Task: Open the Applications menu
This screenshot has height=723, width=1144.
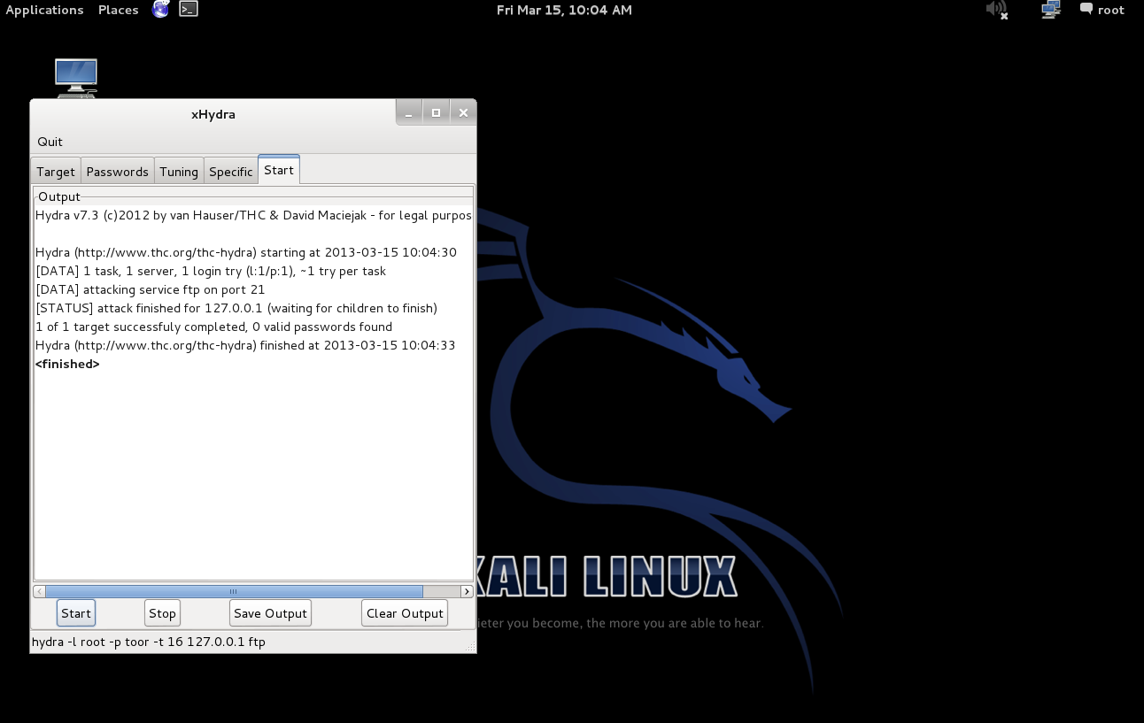Action: tap(44, 10)
